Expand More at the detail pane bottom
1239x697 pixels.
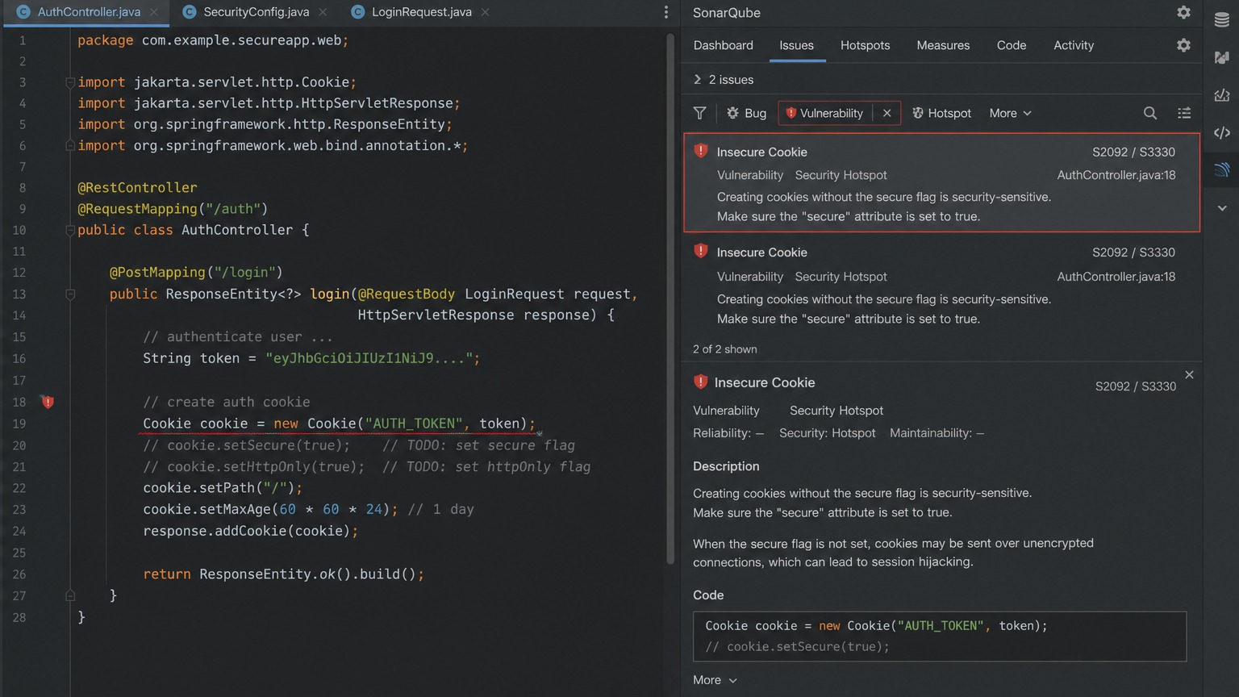point(715,680)
